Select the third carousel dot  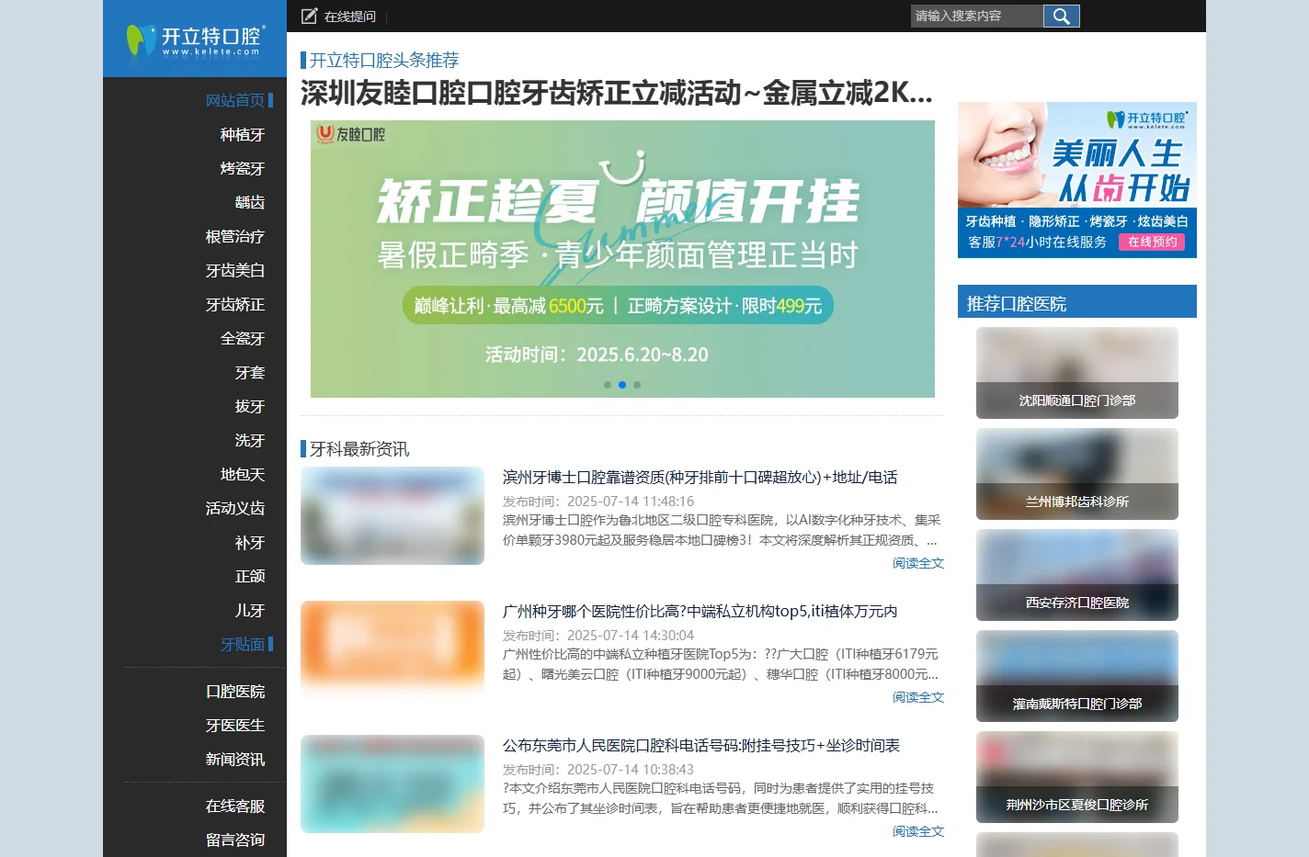637,385
